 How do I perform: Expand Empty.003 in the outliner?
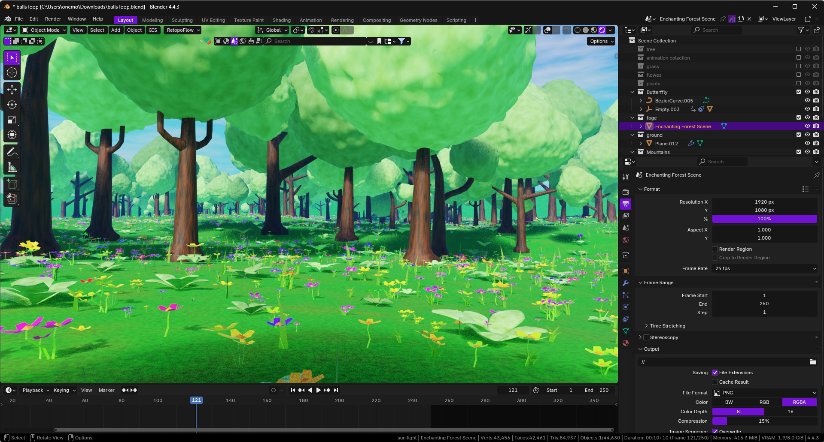[x=641, y=109]
